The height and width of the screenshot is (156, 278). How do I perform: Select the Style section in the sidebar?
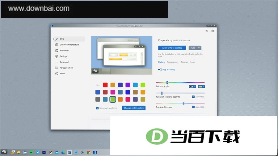click(x=69, y=39)
